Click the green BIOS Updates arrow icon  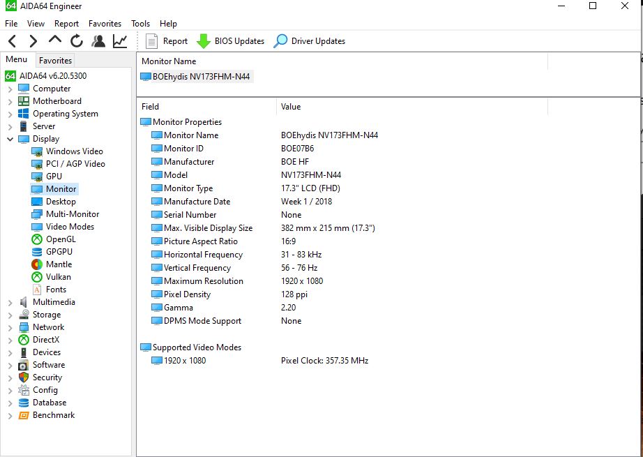tap(204, 41)
